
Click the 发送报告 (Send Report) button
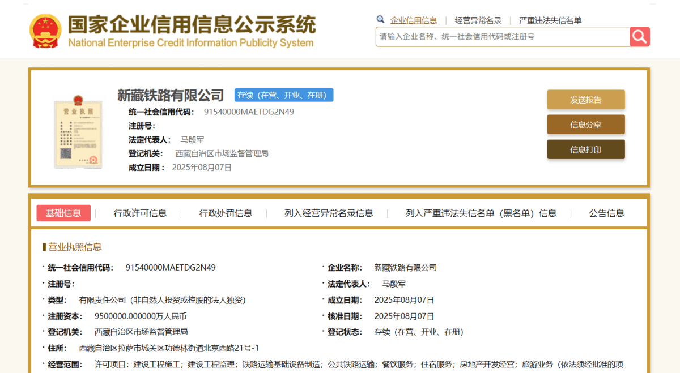click(x=585, y=99)
